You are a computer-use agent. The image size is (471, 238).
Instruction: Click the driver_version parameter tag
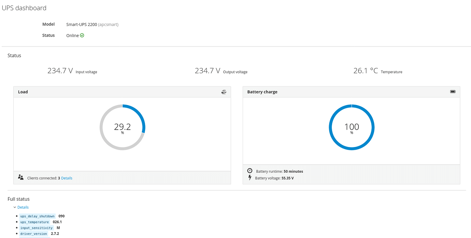coord(34,234)
